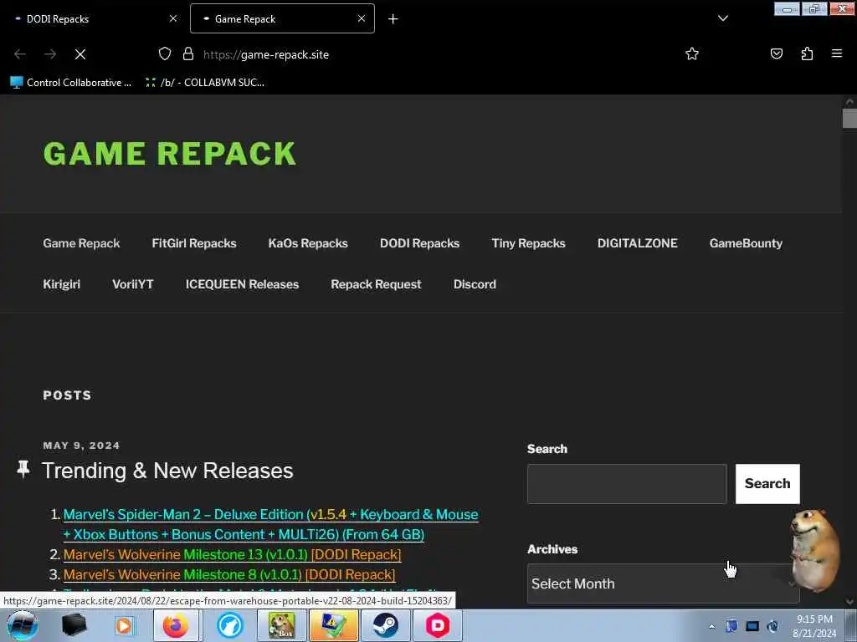The height and width of the screenshot is (642, 857).
Task: Open the hamster Box taskbar app
Action: pos(281,625)
